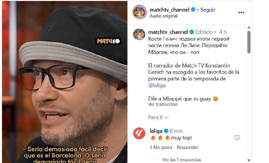Click verified badge next to header matchtv_channel
Screen dimensions: 269x163
[193, 10]
